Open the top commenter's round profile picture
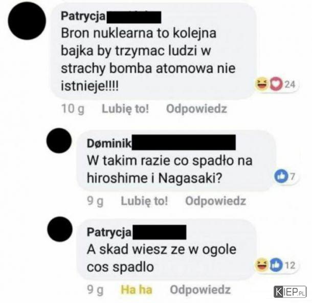Image resolution: width=312 pixels, height=303 pixels. pos(27,21)
